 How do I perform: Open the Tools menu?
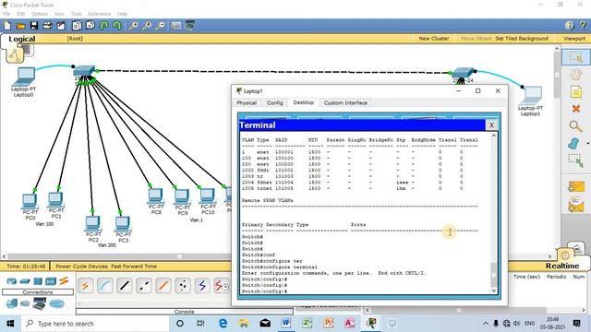(76, 14)
